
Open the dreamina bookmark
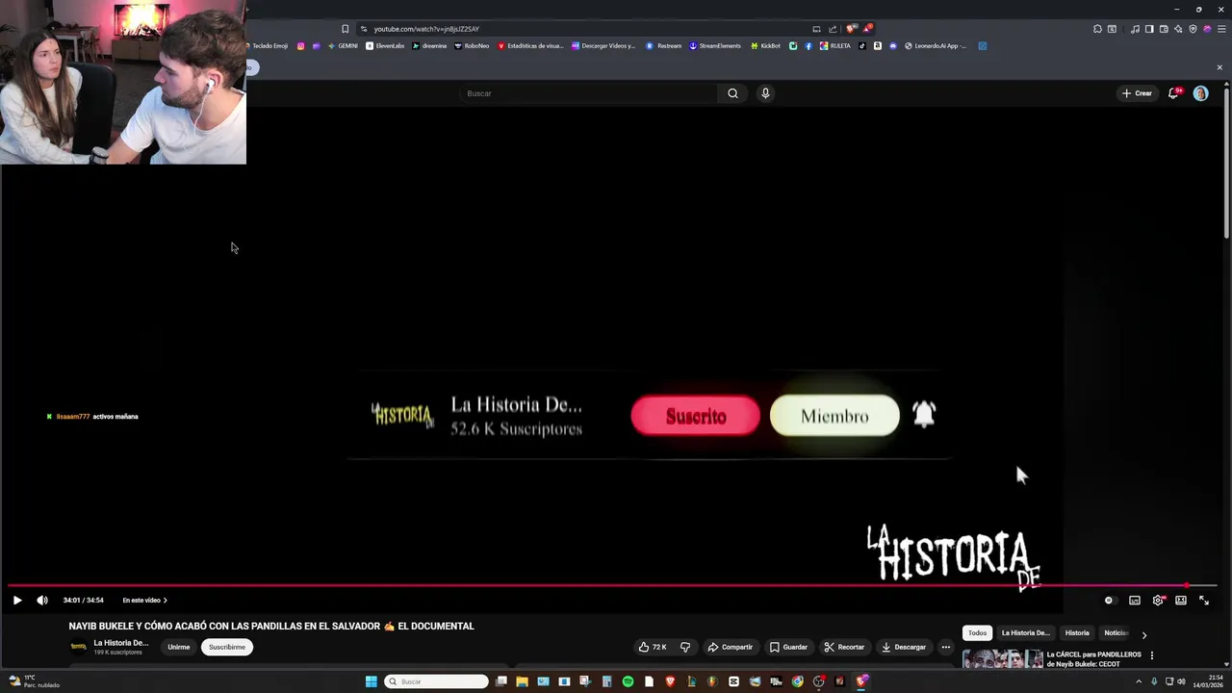click(429, 46)
